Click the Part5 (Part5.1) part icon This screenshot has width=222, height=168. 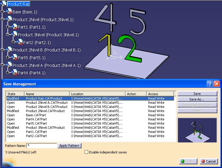14,57
